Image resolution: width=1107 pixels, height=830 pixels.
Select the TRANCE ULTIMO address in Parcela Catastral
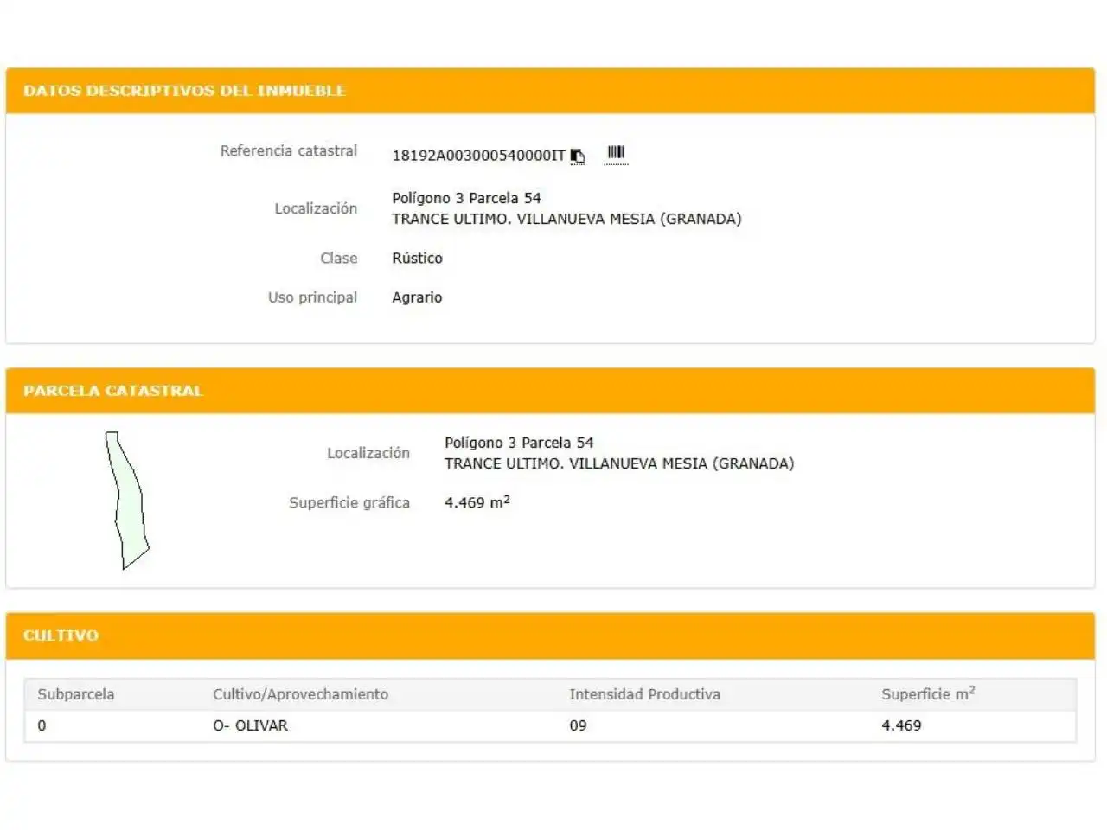619,463
